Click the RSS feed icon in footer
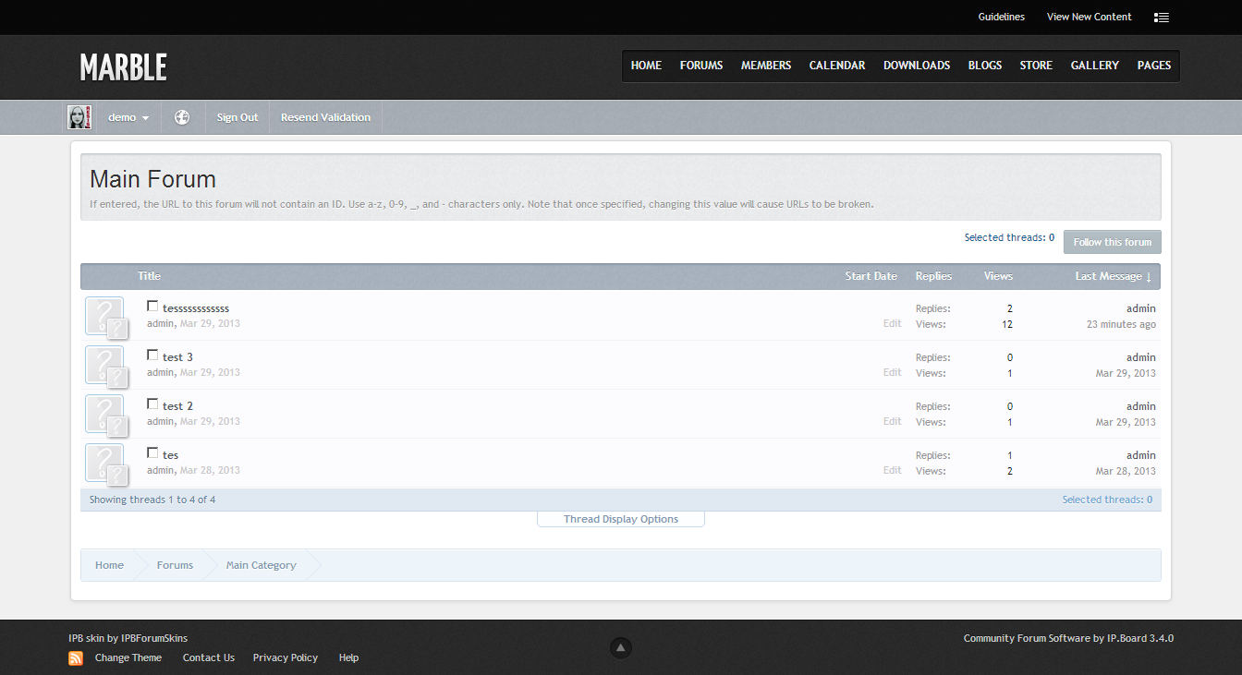Image resolution: width=1242 pixels, height=675 pixels. point(76,658)
